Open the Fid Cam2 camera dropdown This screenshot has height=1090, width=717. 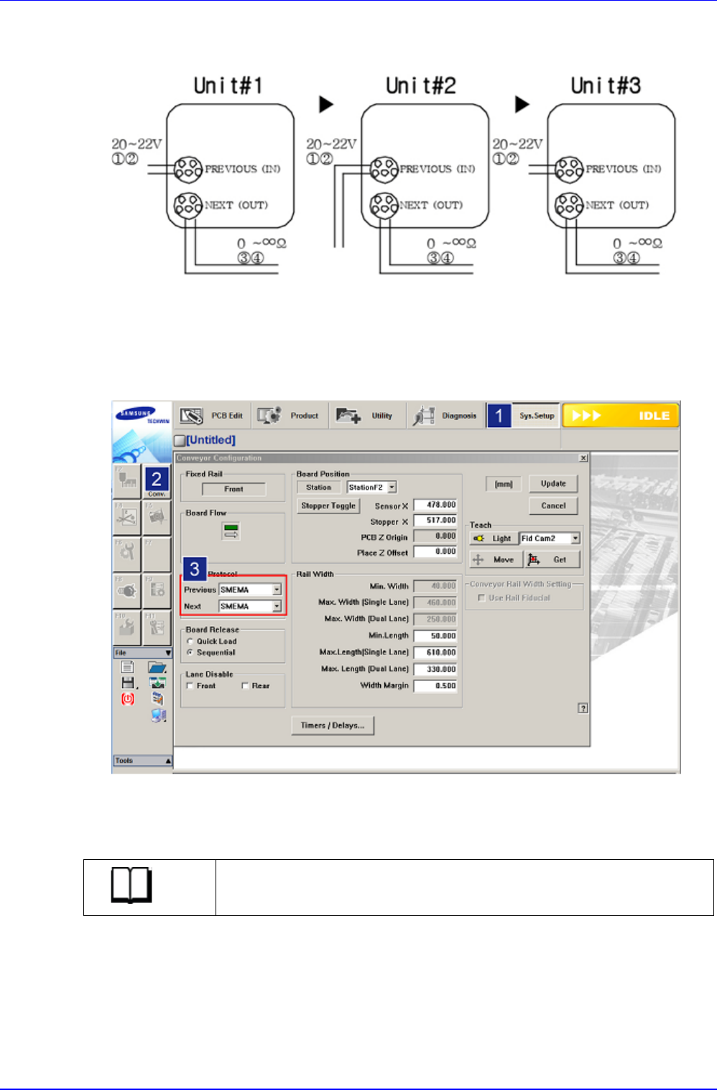click(x=550, y=539)
